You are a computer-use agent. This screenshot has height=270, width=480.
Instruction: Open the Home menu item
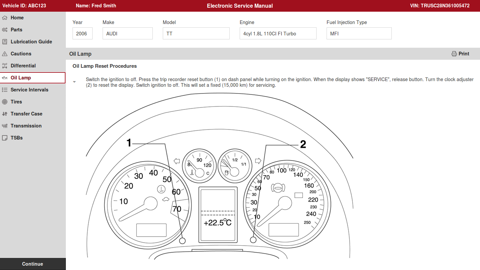coord(33,18)
